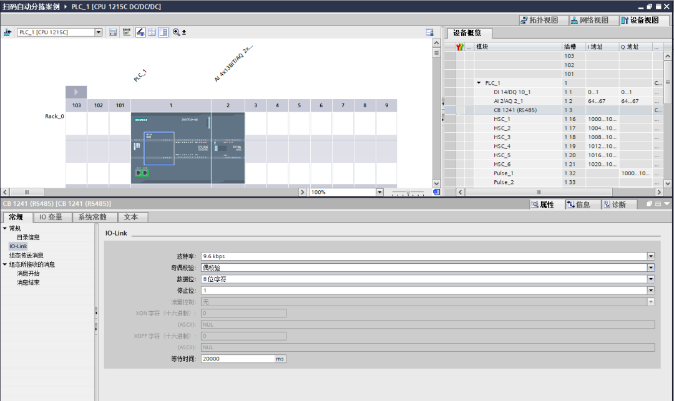
Task: Click the gray rack expand arrow above slot 103
Action: [x=76, y=92]
